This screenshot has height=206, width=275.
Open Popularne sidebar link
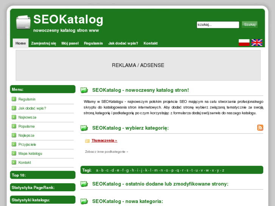click(26, 126)
